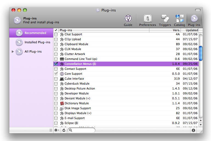Click the Cube Interface icon
The width and height of the screenshot is (211, 141).
pyautogui.click(x=62, y=79)
